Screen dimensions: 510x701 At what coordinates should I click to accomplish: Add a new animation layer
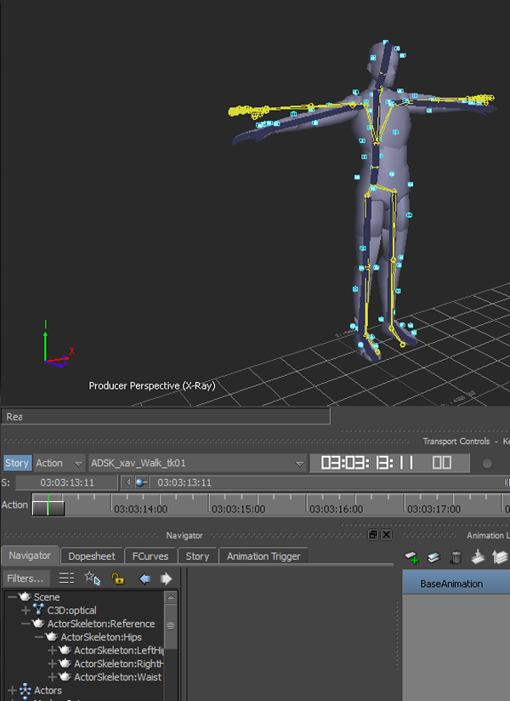(x=411, y=557)
